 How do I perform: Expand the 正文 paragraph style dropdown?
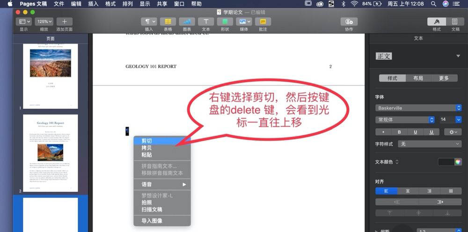[x=458, y=56]
